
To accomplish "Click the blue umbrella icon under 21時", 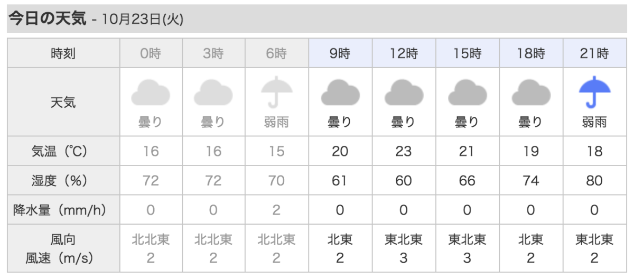I will (x=594, y=92).
